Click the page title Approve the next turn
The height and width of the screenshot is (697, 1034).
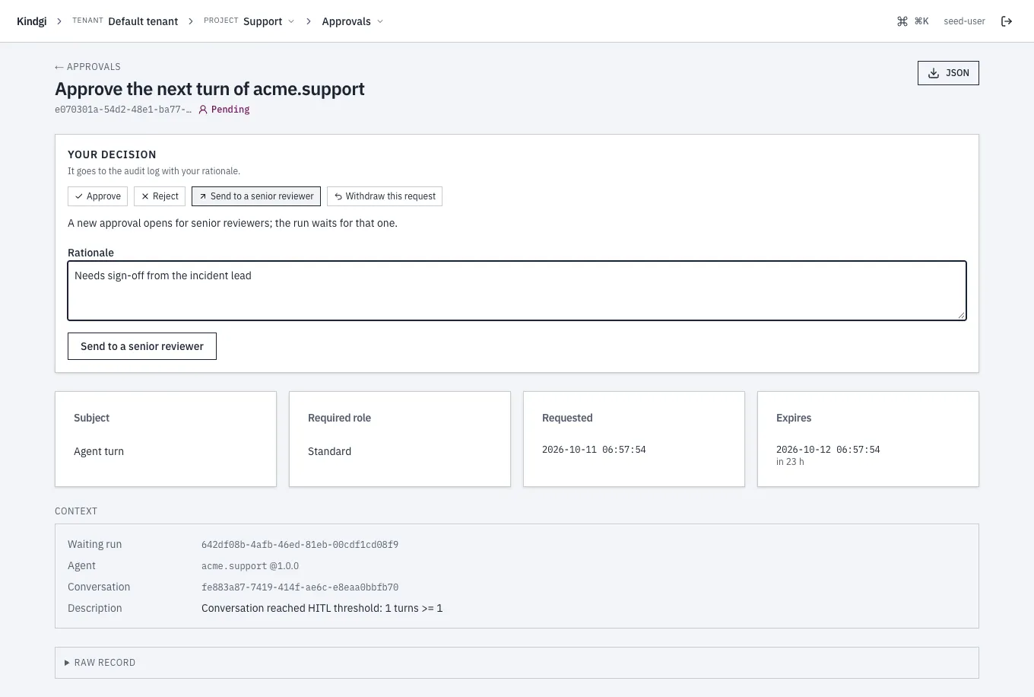[210, 89]
